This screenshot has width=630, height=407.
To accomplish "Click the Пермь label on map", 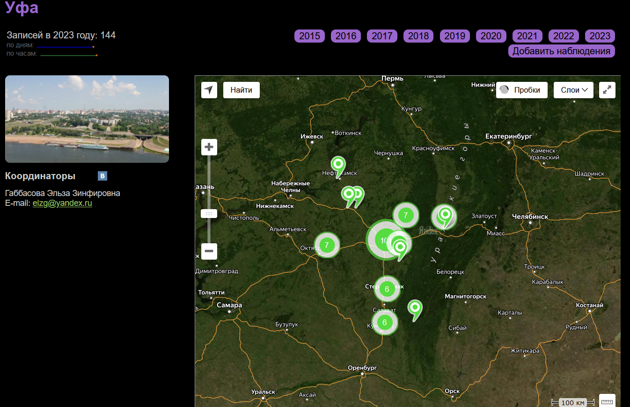I will click(x=392, y=78).
